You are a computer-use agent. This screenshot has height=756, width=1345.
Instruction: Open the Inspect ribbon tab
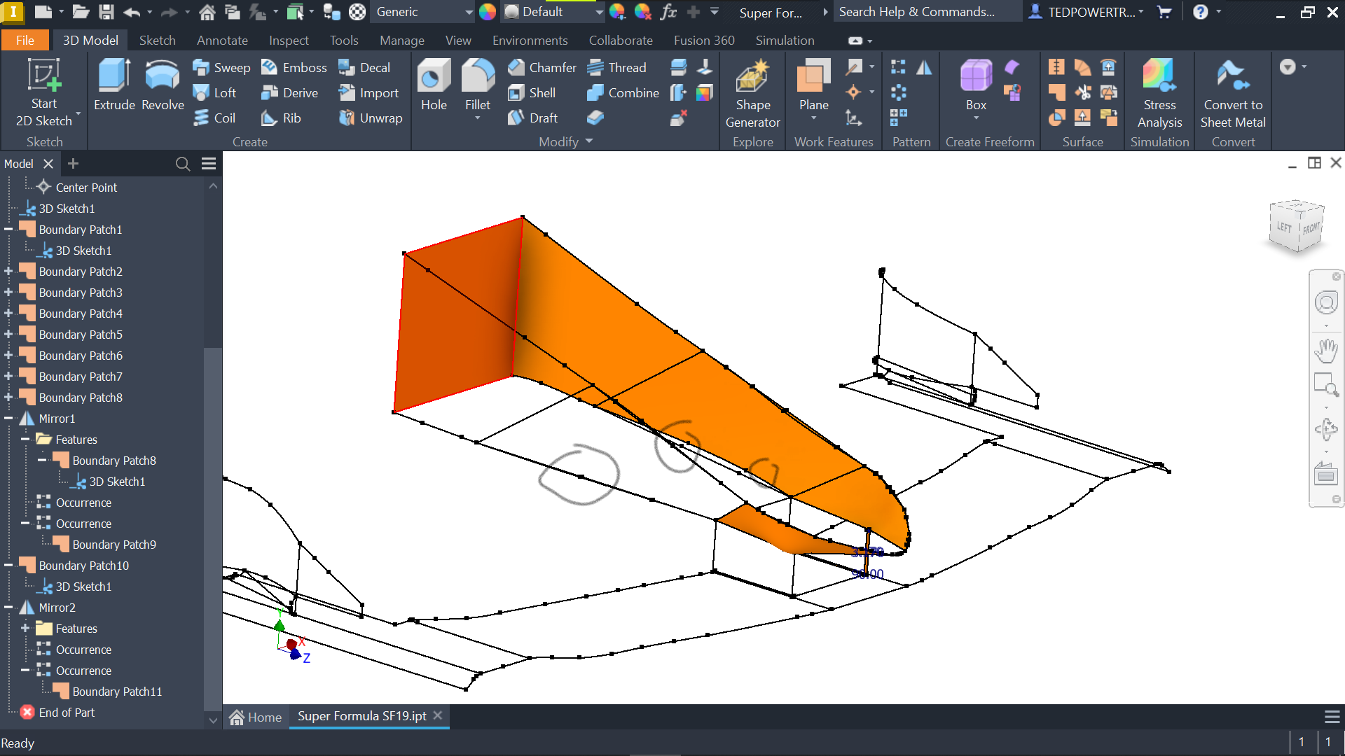[x=289, y=41]
